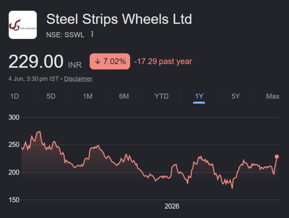Click the NSE: SSWL ticker text

(65, 35)
